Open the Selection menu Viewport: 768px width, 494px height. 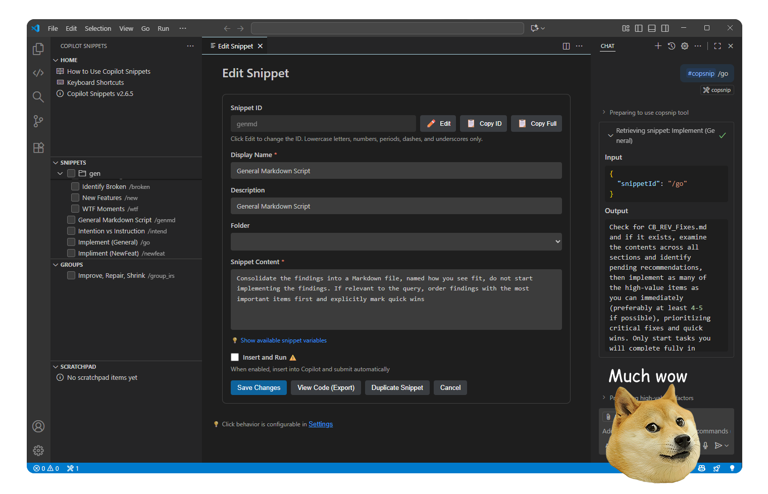[98, 28]
